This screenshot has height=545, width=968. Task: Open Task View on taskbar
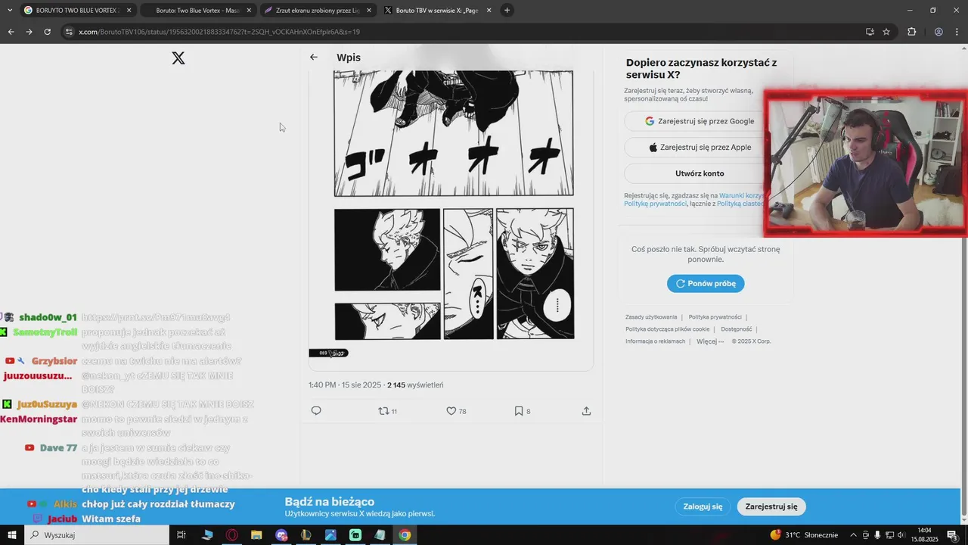point(181,535)
